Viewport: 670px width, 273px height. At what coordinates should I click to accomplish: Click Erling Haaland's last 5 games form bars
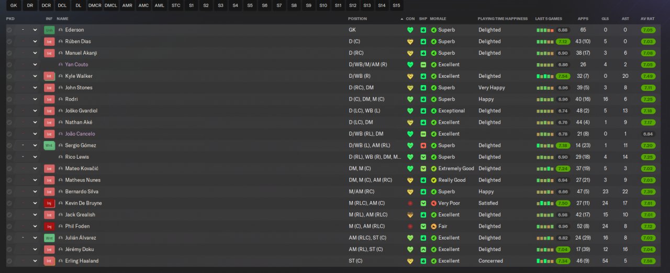[x=545, y=261]
